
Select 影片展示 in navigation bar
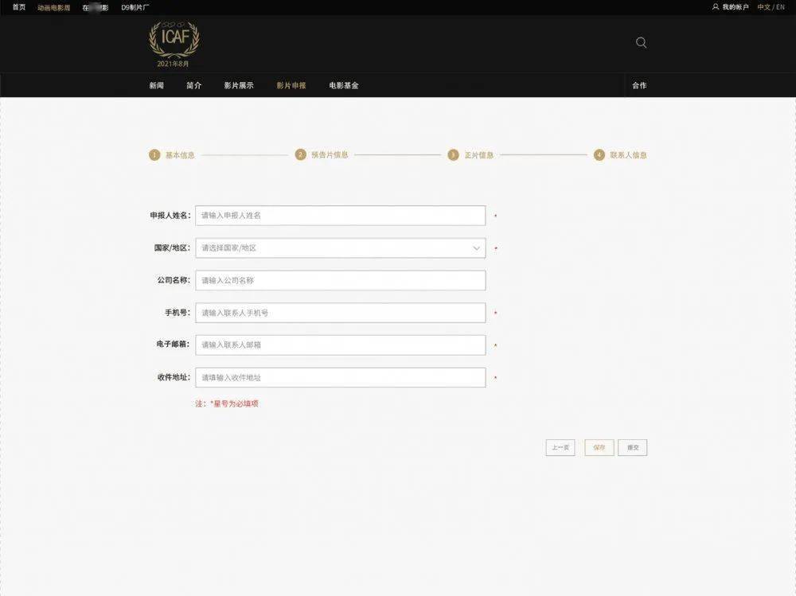238,85
